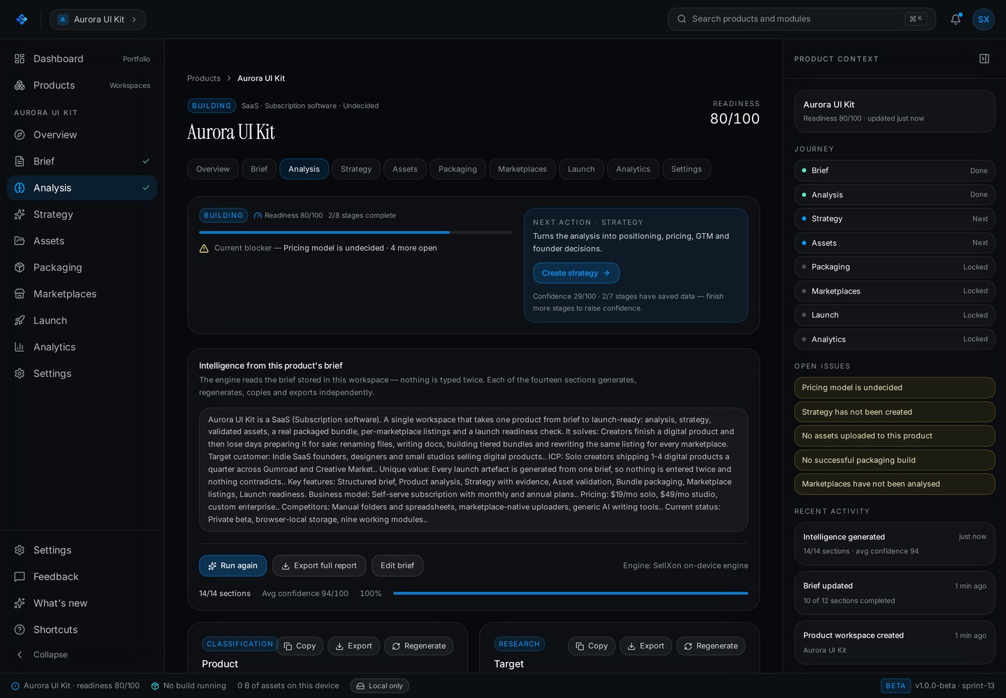Click Products breadcrumb link
Viewport: 1006px width, 698px height.
tap(204, 78)
